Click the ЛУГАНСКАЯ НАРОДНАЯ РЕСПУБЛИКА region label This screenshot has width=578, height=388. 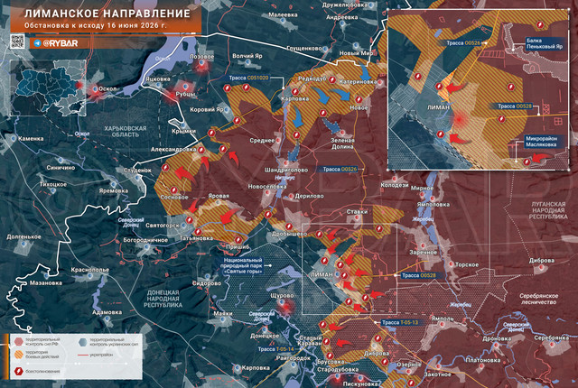(x=548, y=210)
